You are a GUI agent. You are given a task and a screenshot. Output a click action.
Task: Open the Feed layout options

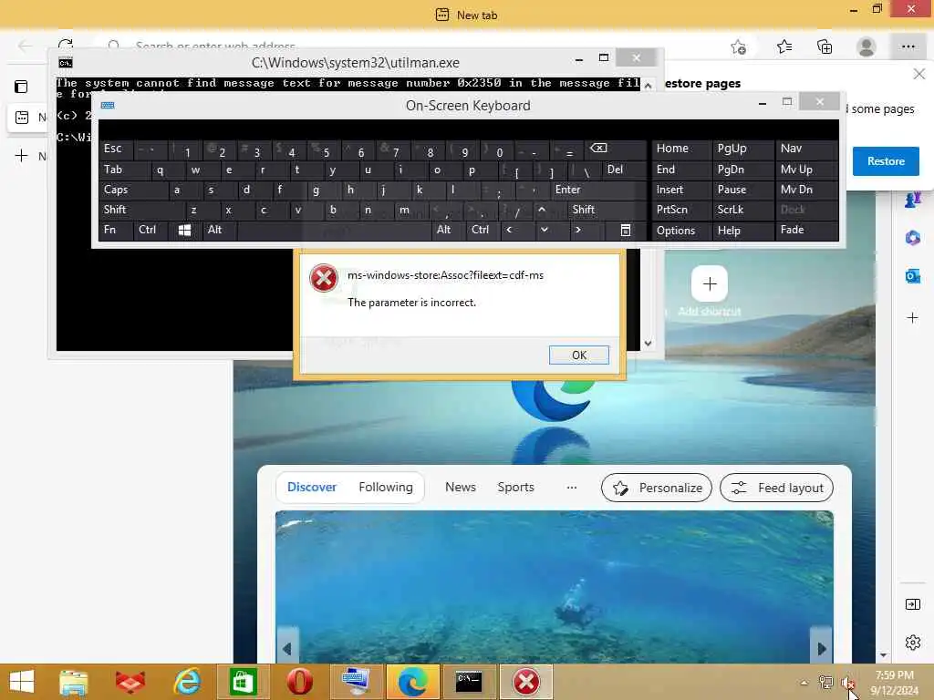[776, 489]
